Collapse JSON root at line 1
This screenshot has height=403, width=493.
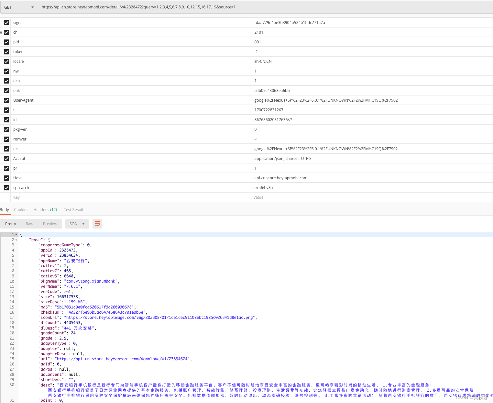point(16,235)
